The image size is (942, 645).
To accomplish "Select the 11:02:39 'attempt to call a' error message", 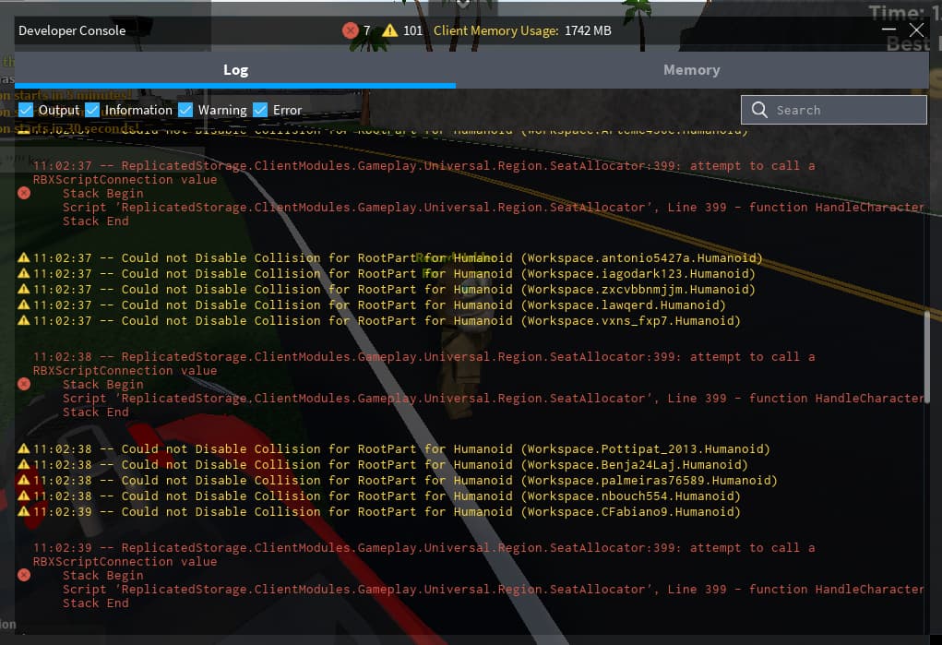I will tap(423, 555).
